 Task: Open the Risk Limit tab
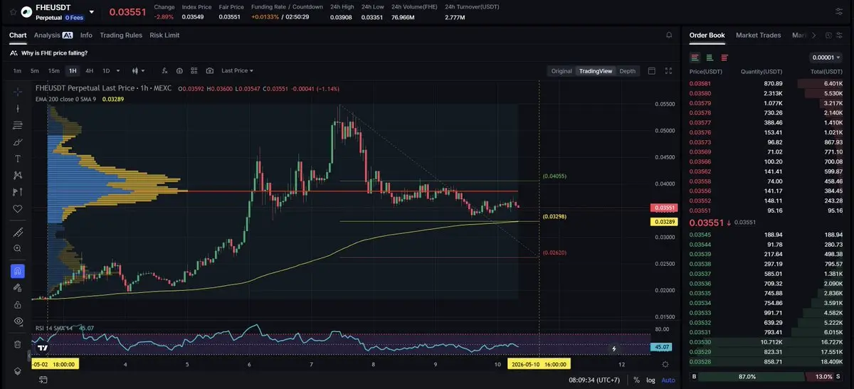tap(164, 35)
